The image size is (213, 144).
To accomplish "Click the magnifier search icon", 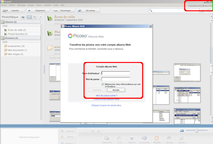I will [150, 10].
